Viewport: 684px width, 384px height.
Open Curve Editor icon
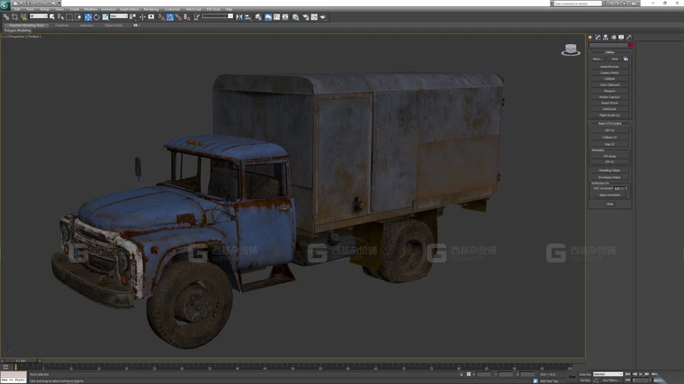pos(277,17)
